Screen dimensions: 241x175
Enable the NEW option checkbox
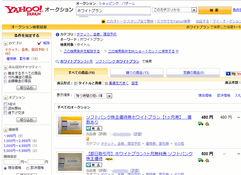click(x=5, y=104)
